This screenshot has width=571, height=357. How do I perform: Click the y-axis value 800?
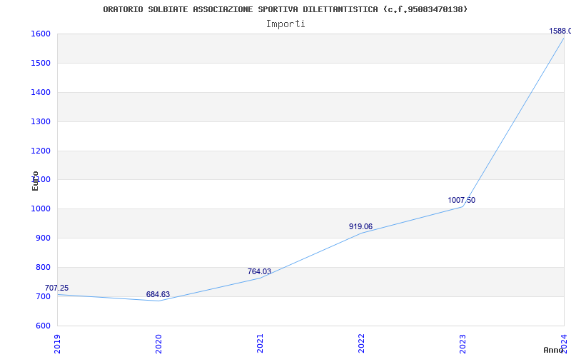[42, 267]
